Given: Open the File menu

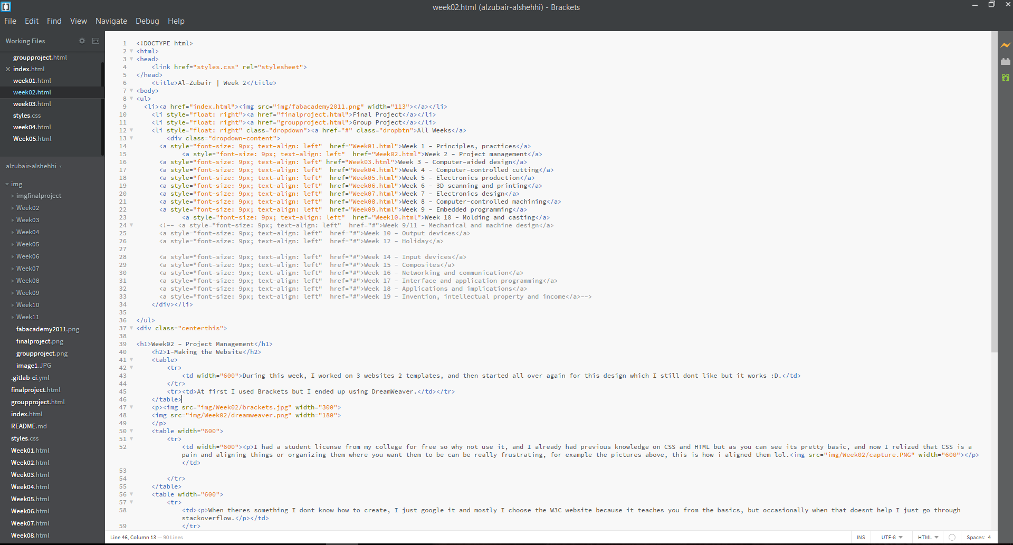Looking at the screenshot, I should pos(10,21).
